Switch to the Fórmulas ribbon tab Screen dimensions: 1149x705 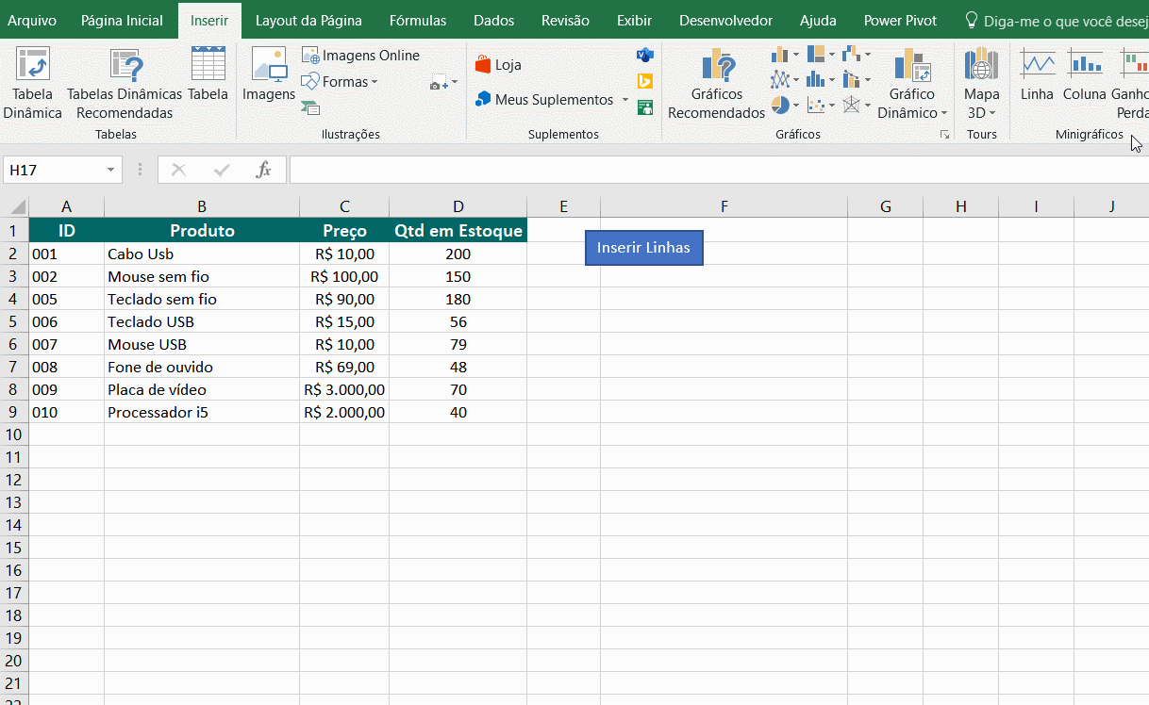point(418,21)
